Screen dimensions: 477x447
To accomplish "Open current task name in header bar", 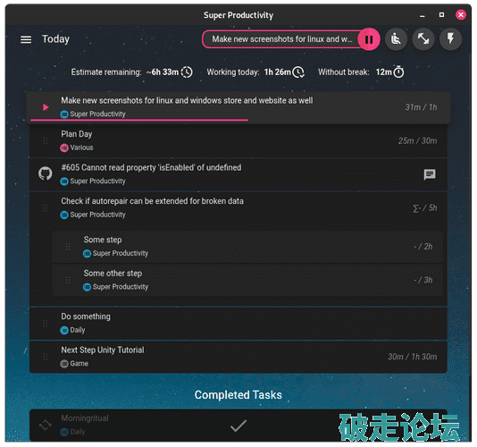I will click(x=281, y=39).
